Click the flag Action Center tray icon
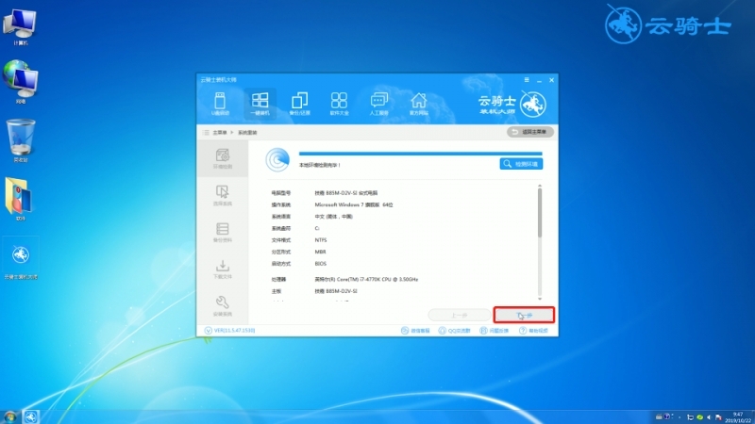The image size is (755, 424). tap(718, 417)
